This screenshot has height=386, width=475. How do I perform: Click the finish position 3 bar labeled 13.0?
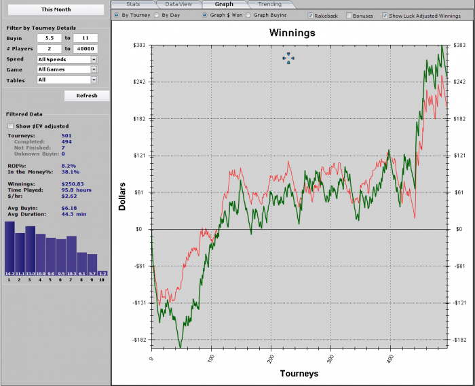pyautogui.click(x=30, y=251)
